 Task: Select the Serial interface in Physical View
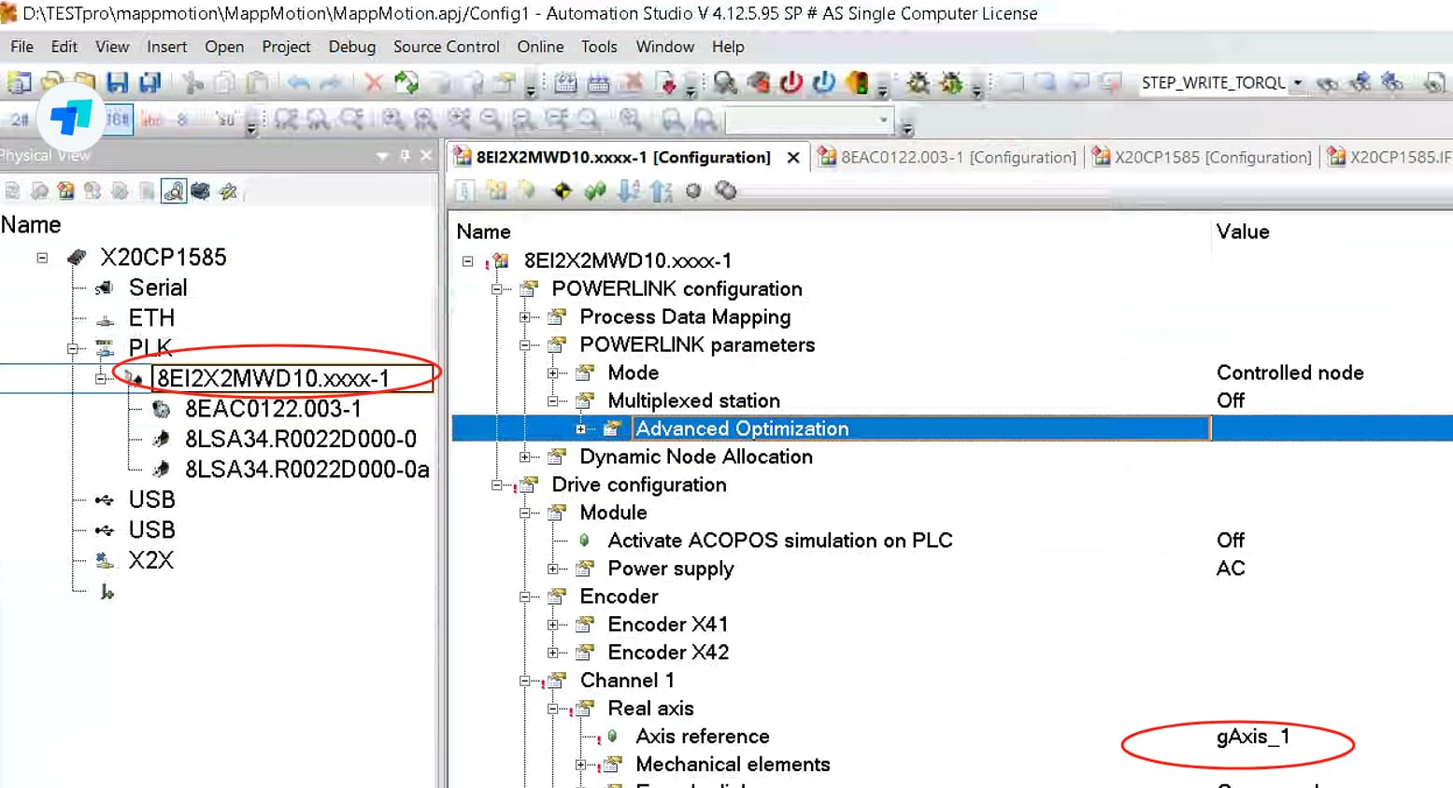[x=158, y=288]
